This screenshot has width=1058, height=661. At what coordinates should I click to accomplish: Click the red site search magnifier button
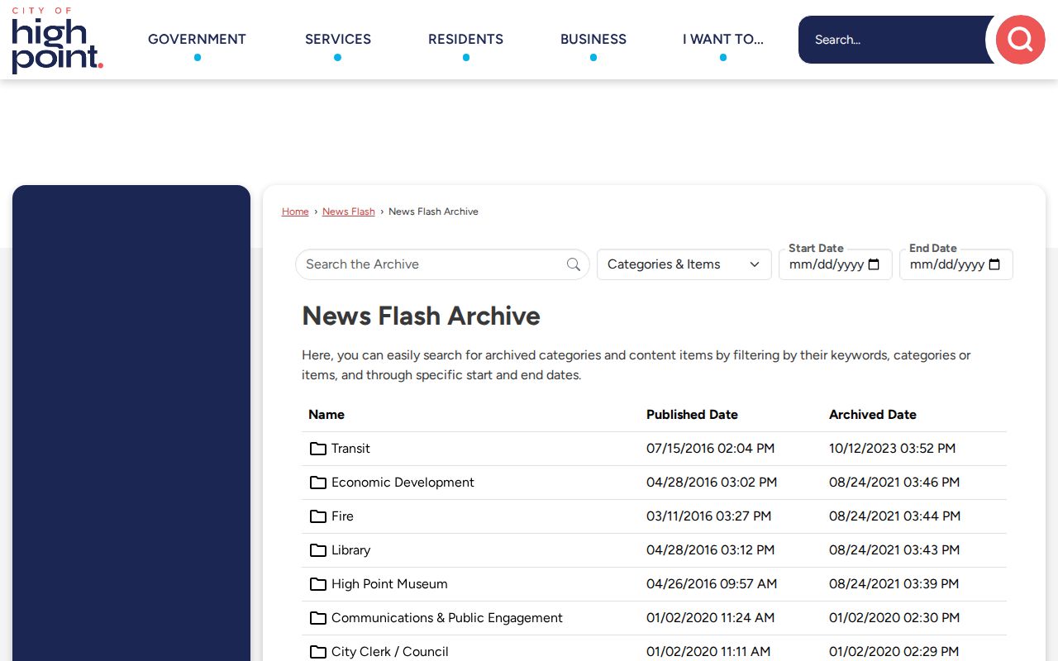coord(1020,40)
